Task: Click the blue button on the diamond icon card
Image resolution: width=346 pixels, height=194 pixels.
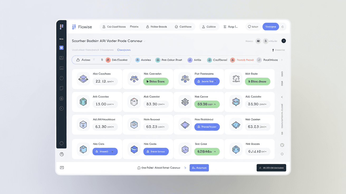Action: coord(207,127)
